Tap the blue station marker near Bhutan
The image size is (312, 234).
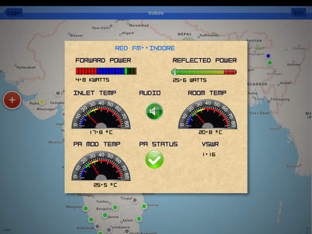click(268, 56)
